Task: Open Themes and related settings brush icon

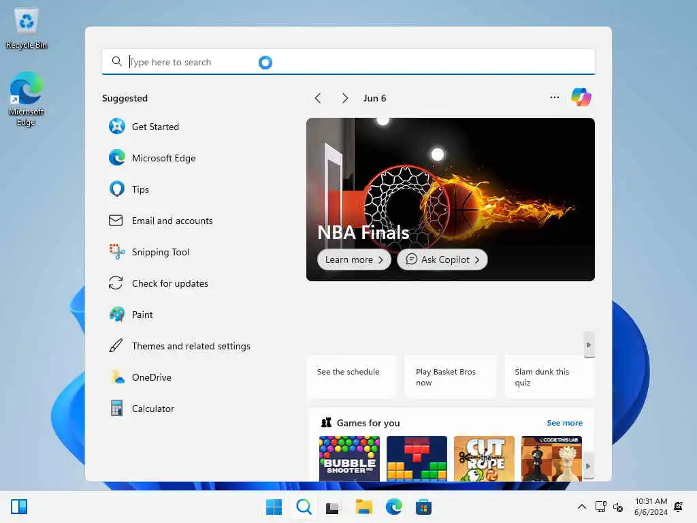Action: click(116, 345)
